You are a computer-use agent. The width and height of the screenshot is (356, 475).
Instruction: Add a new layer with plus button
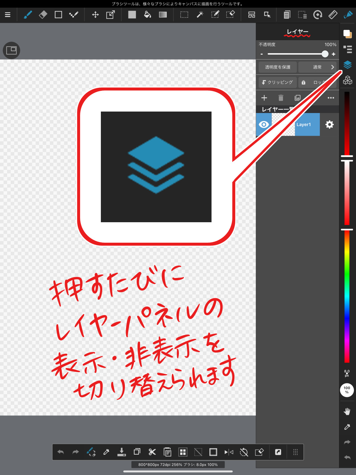(264, 98)
